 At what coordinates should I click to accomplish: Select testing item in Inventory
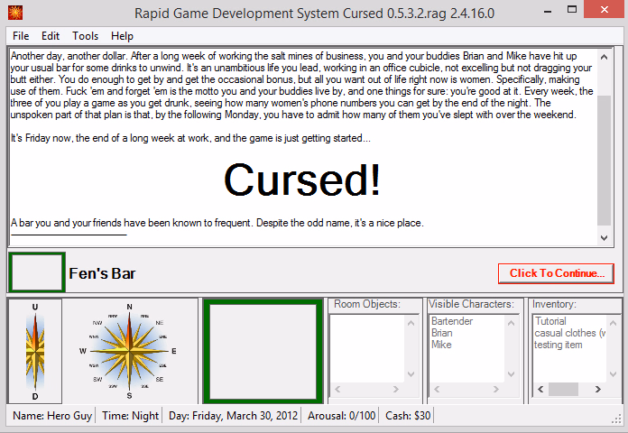pos(559,345)
